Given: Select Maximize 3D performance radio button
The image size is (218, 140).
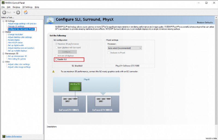Looking at the screenshot, I should point(56,44).
